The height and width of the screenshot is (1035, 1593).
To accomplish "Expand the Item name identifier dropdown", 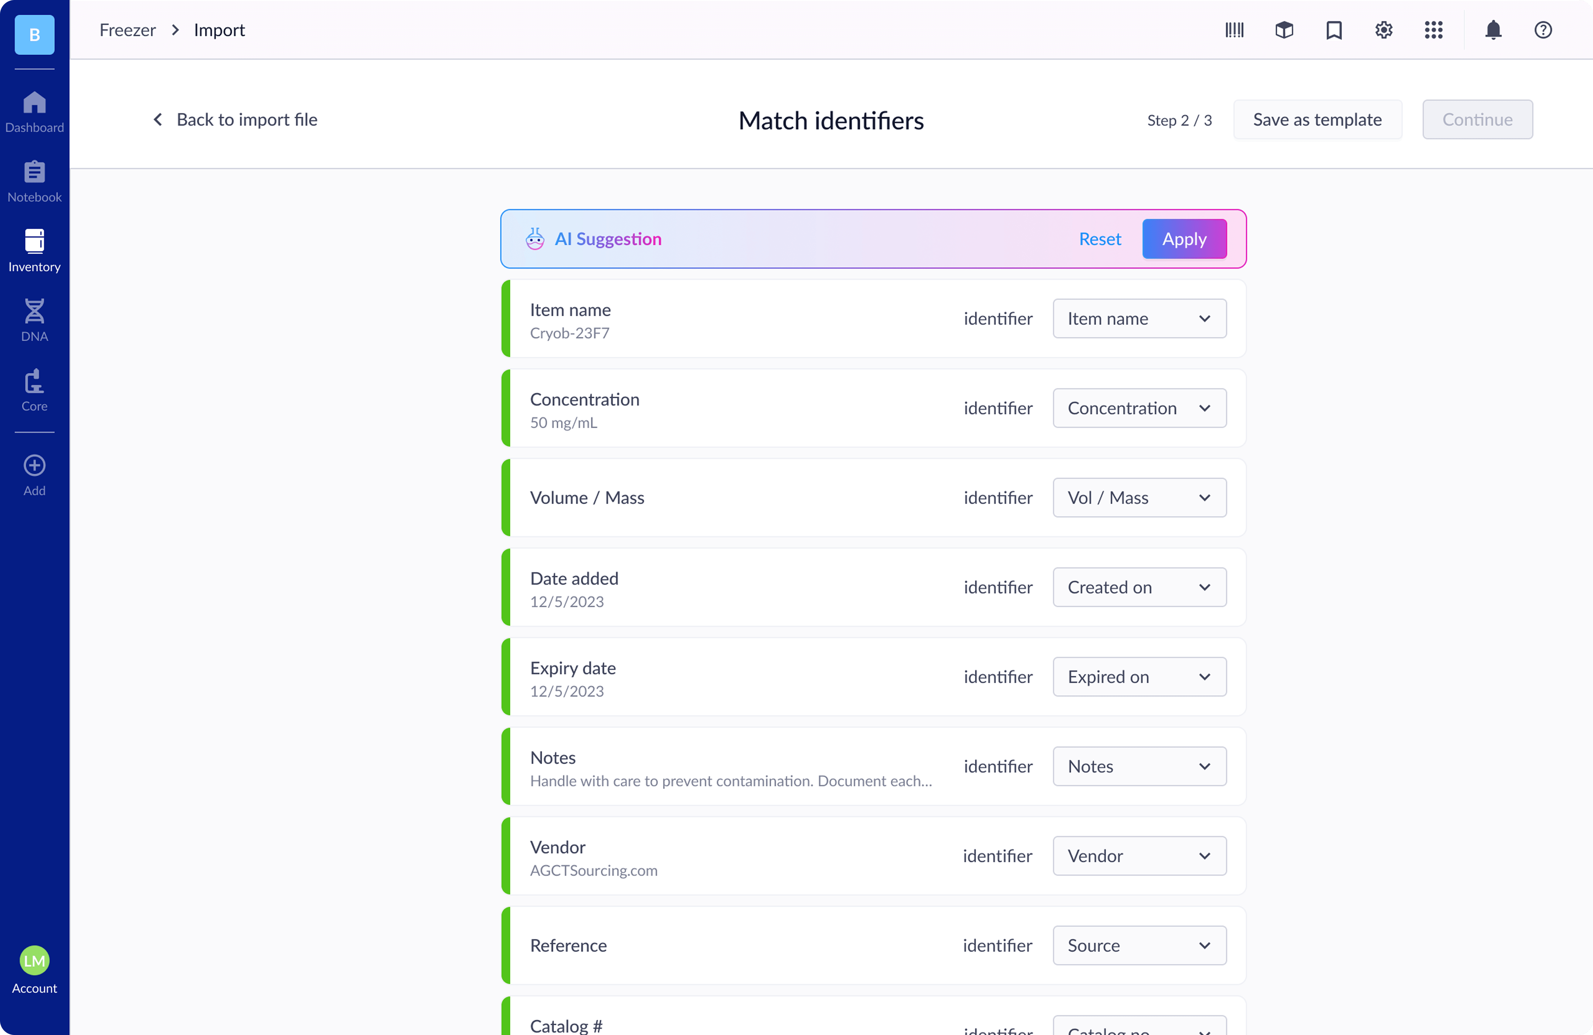I will 1139,319.
